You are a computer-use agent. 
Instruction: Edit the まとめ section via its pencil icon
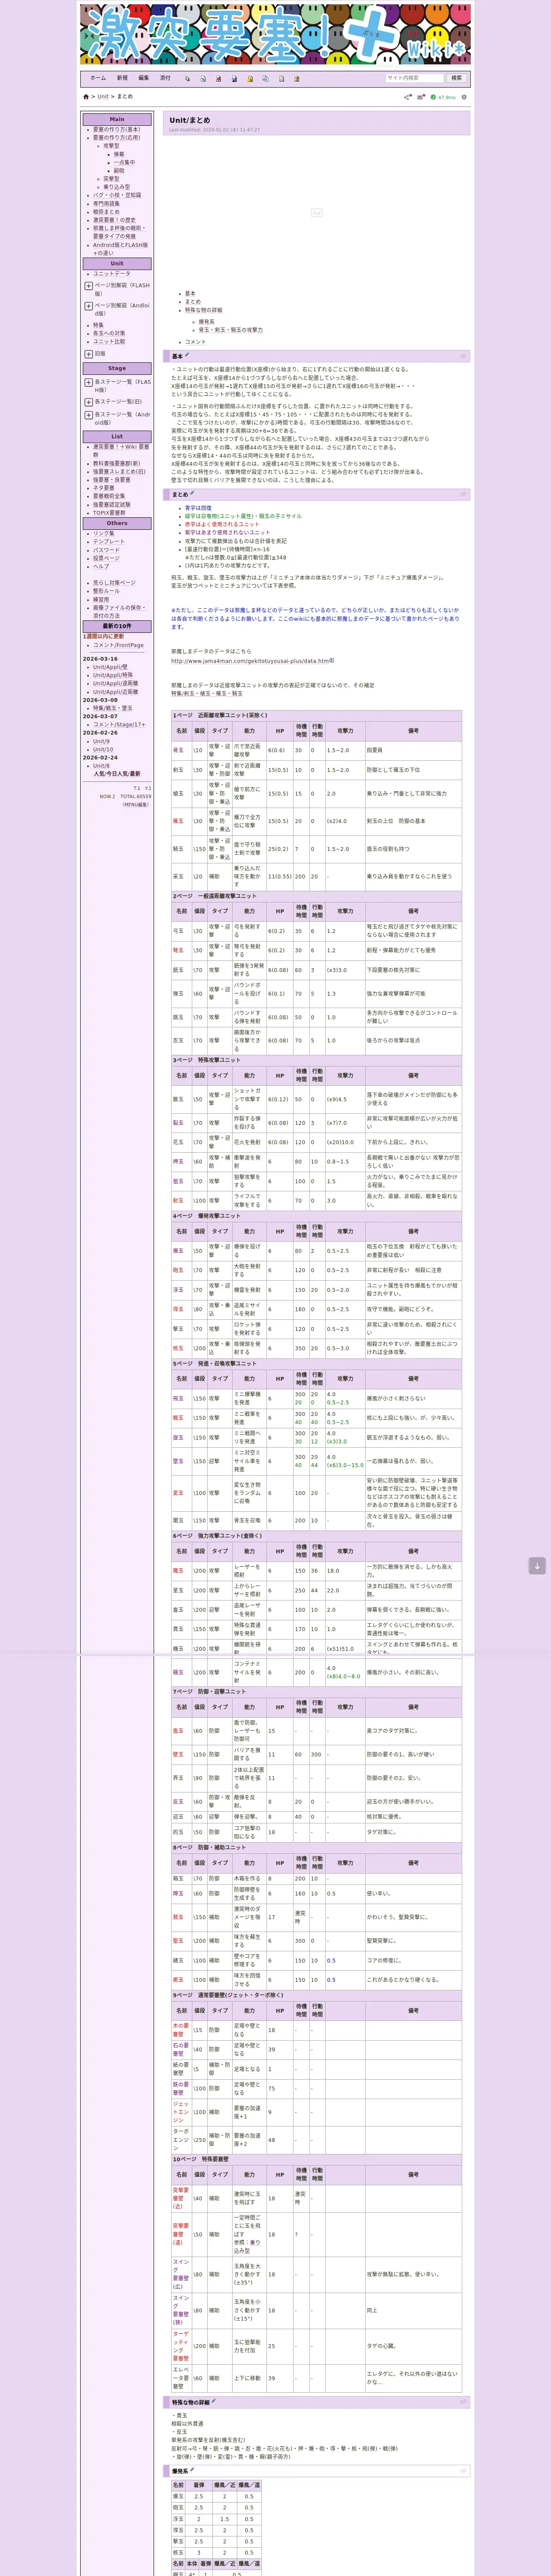[x=192, y=493]
